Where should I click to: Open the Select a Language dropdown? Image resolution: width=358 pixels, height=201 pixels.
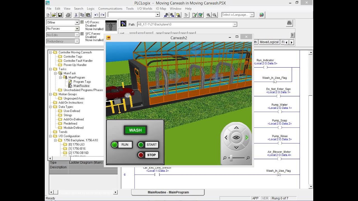tap(252, 15)
